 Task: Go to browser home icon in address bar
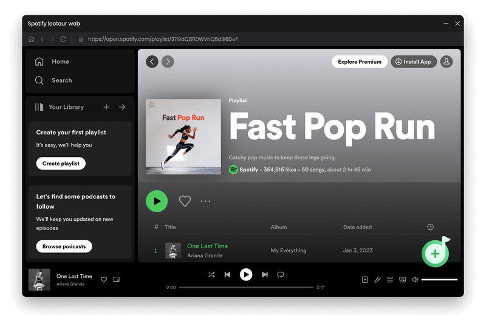point(32,39)
